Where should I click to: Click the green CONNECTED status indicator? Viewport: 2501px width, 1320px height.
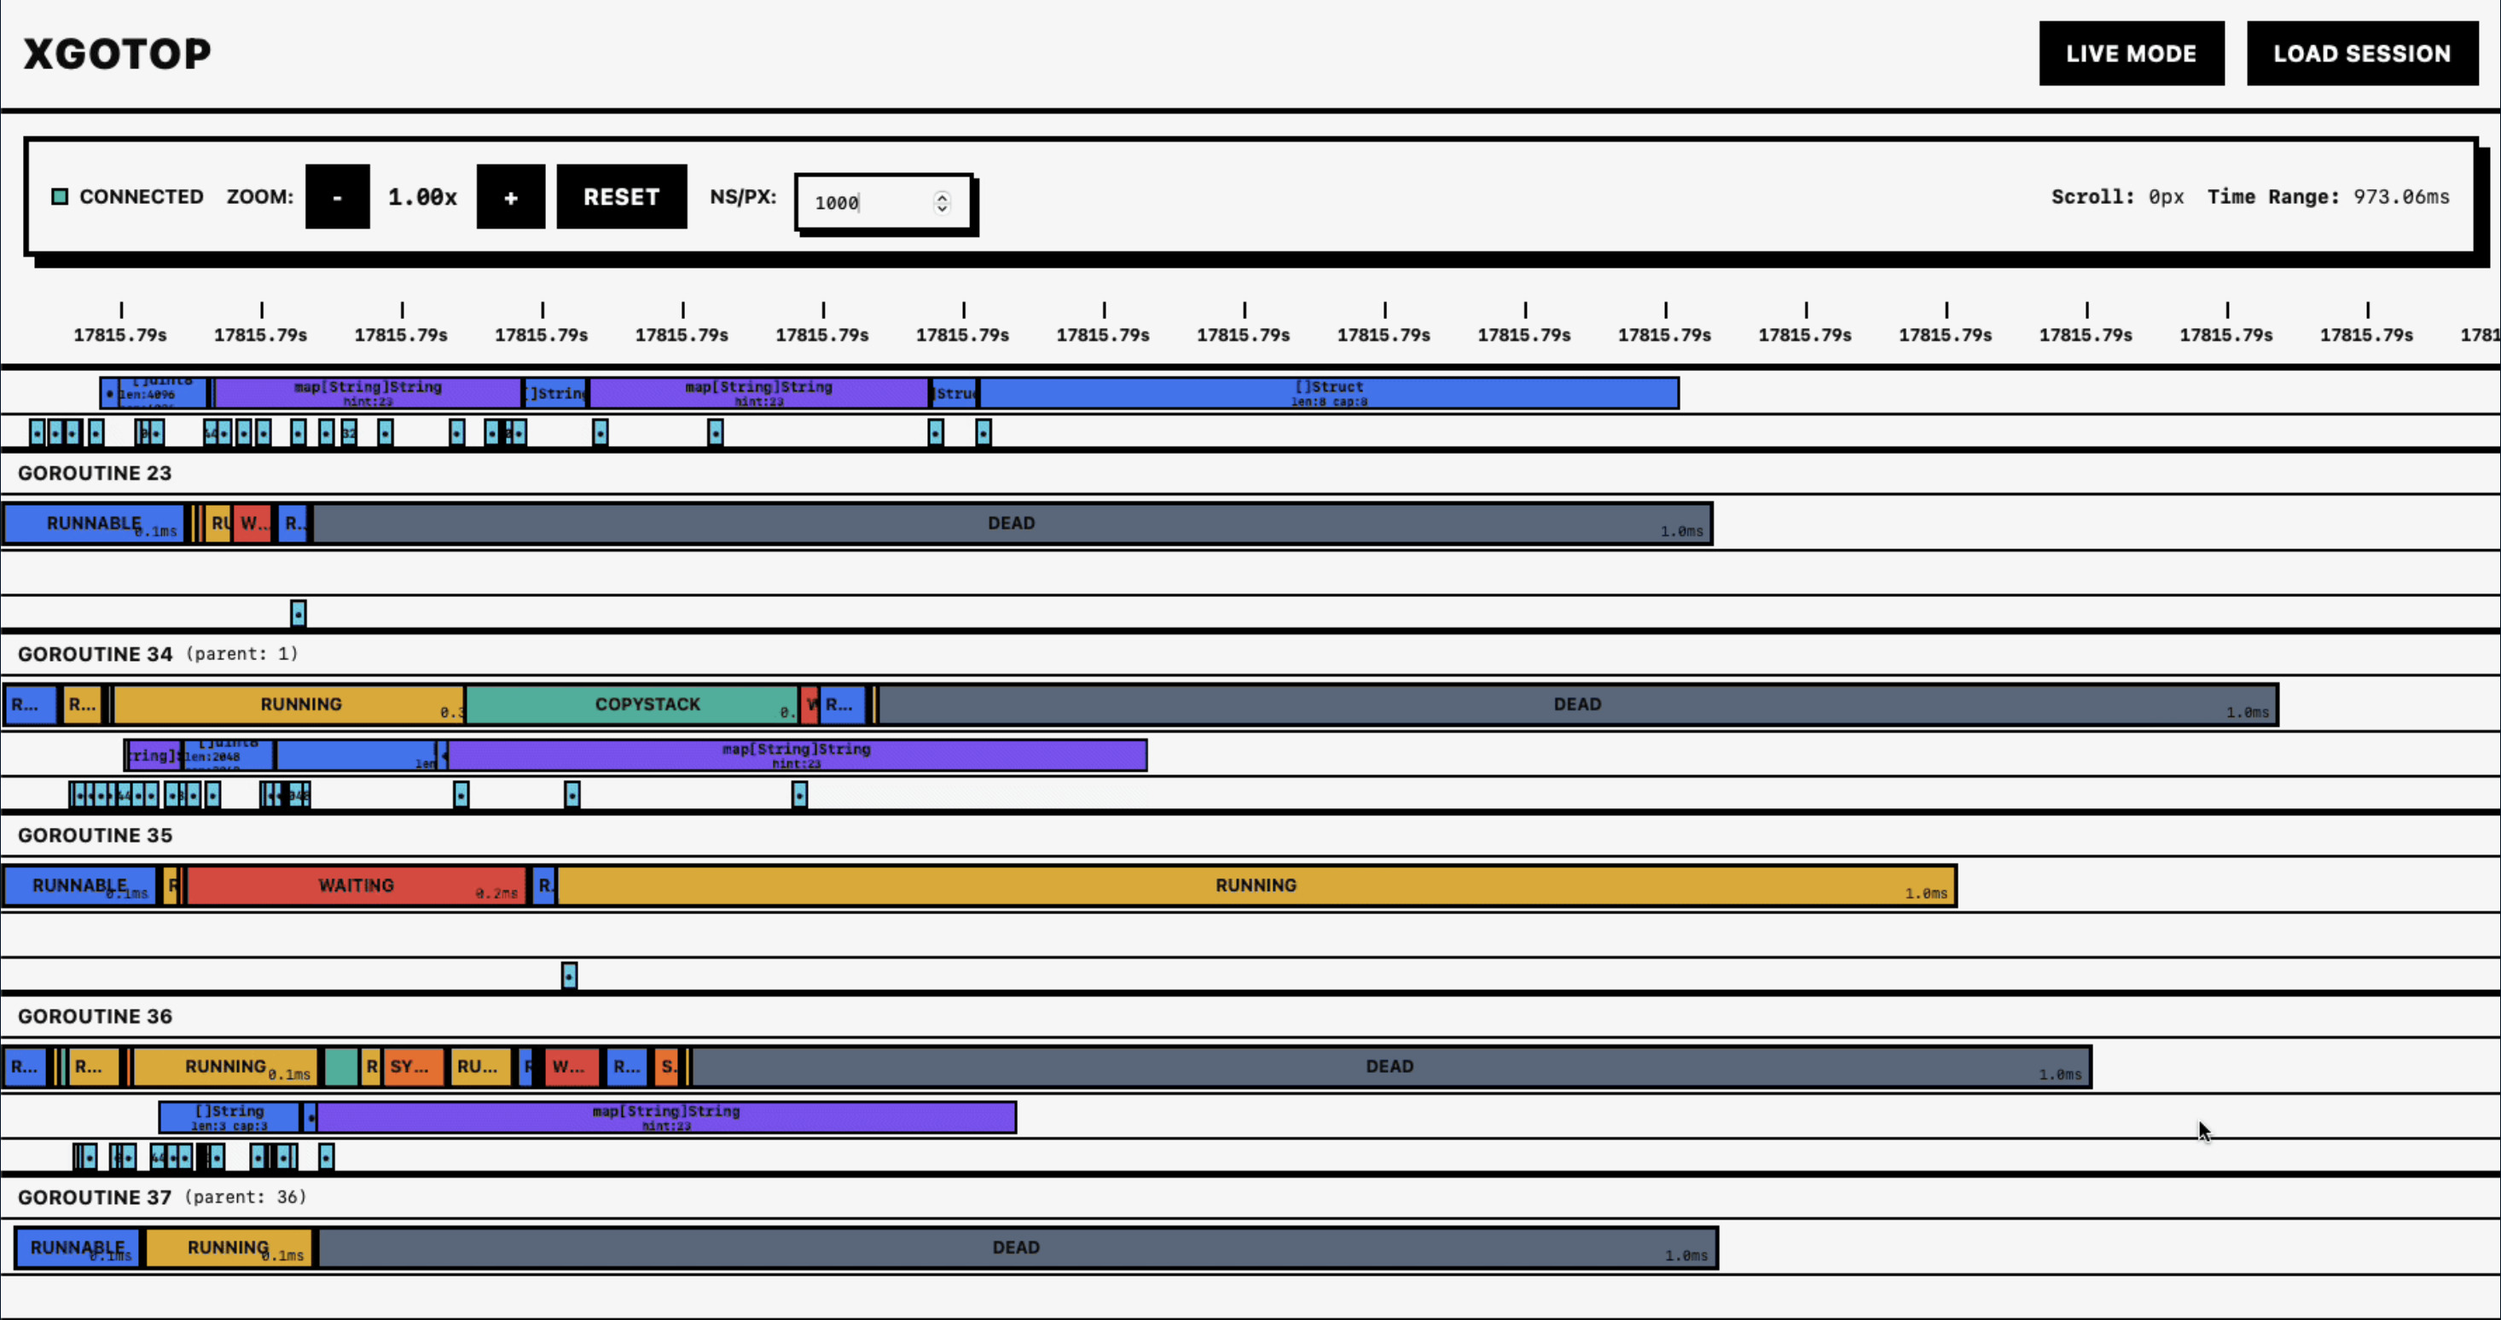(x=61, y=197)
